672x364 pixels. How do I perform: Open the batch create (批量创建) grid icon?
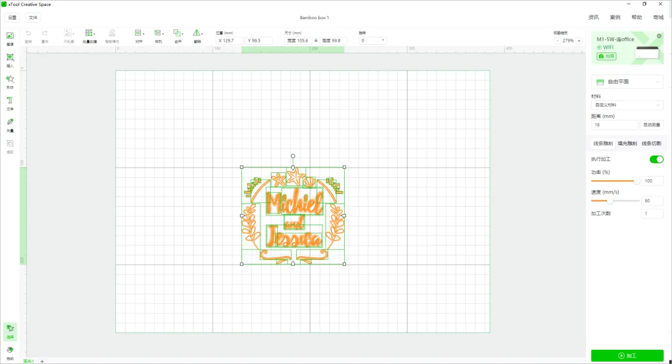pos(88,33)
